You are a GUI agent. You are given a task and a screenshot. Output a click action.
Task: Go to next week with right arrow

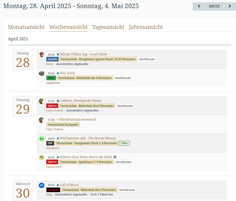click(230, 6)
